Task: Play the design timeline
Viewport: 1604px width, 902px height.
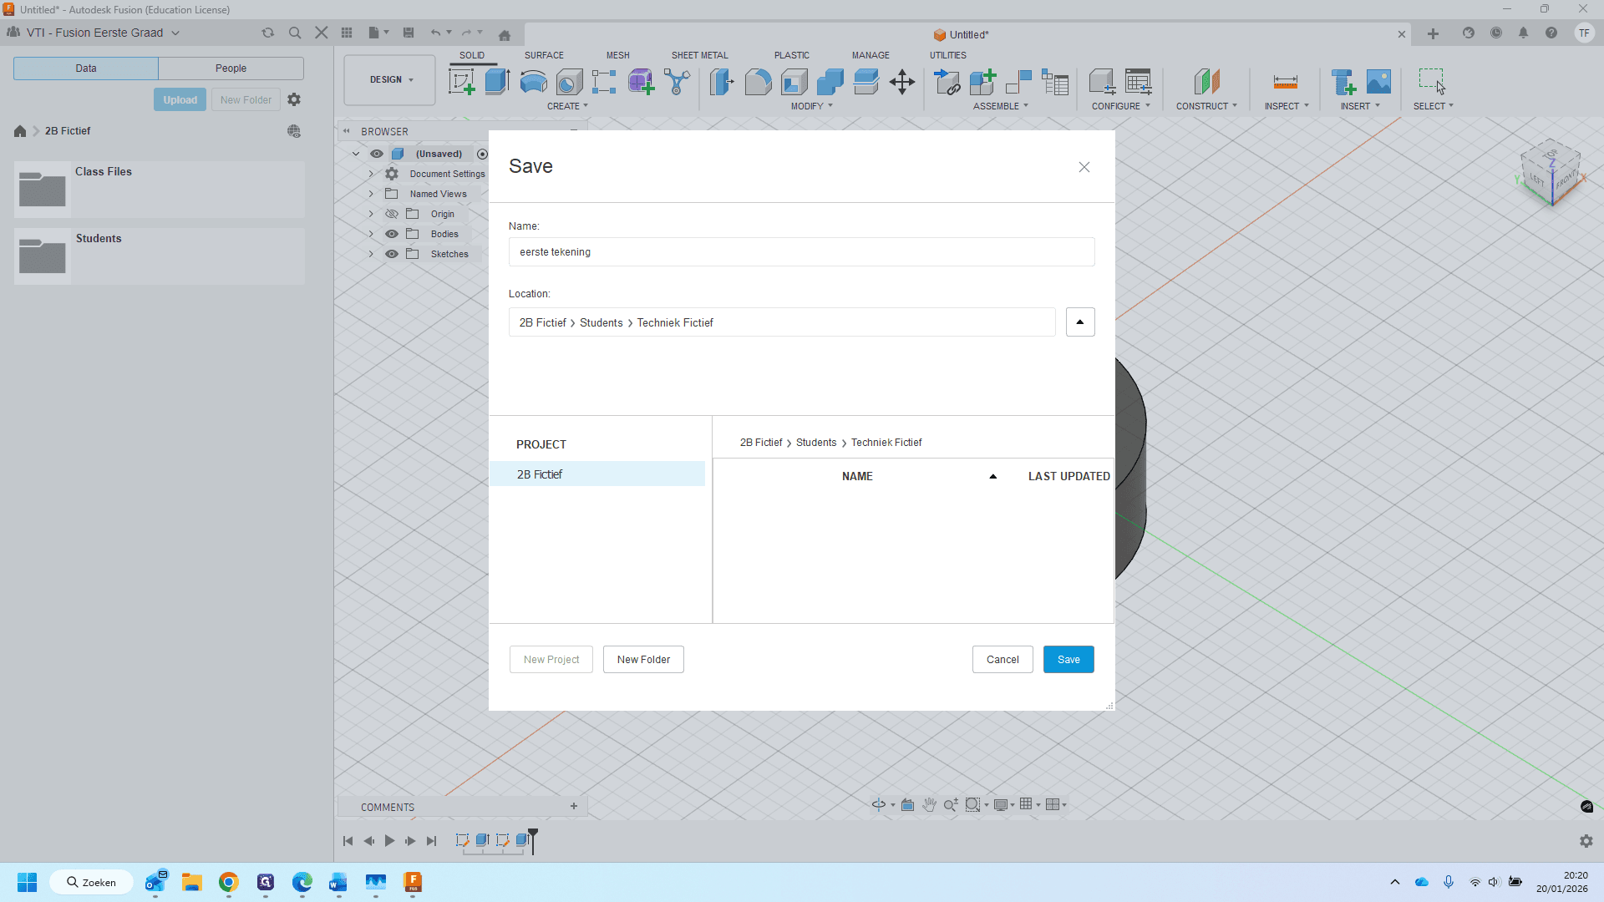Action: 389,841
